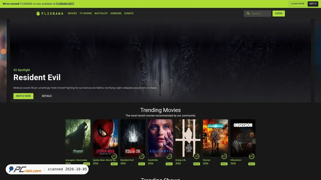Click the Trending Movies heading
This screenshot has height=180, width=321.
tap(160, 110)
